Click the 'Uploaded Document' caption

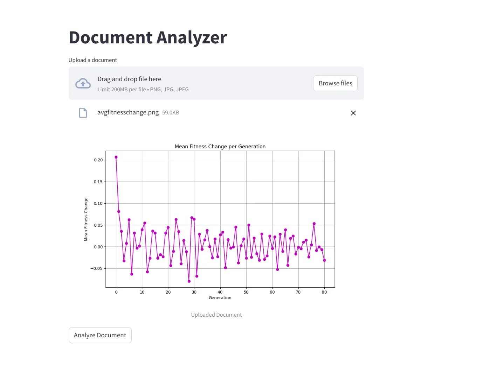pyautogui.click(x=216, y=315)
